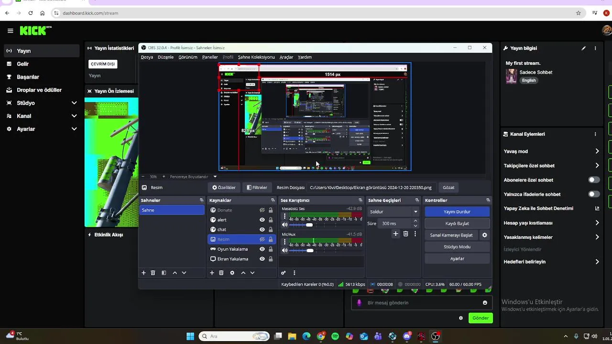This screenshot has height=344, width=612.
Task: Click the Bir mesaj gönderin input field
Action: point(421,302)
